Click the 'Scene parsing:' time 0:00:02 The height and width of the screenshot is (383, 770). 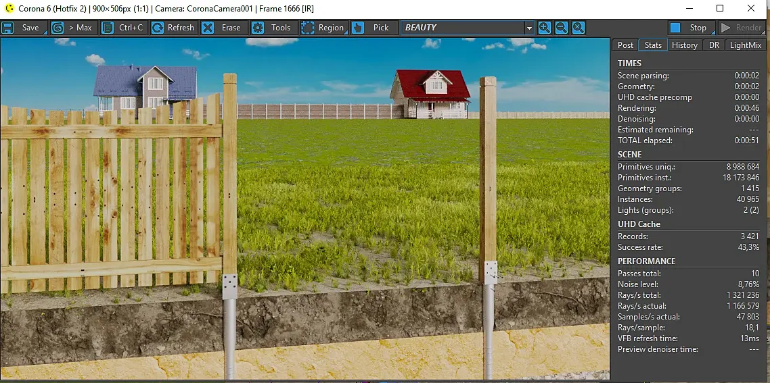(x=747, y=76)
